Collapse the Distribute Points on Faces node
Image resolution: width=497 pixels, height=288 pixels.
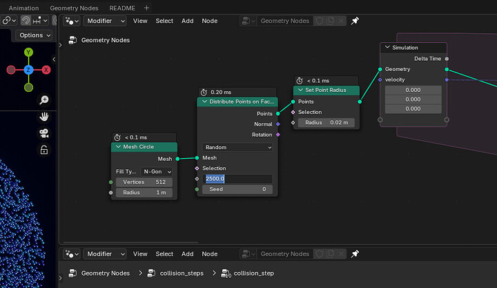coord(203,102)
